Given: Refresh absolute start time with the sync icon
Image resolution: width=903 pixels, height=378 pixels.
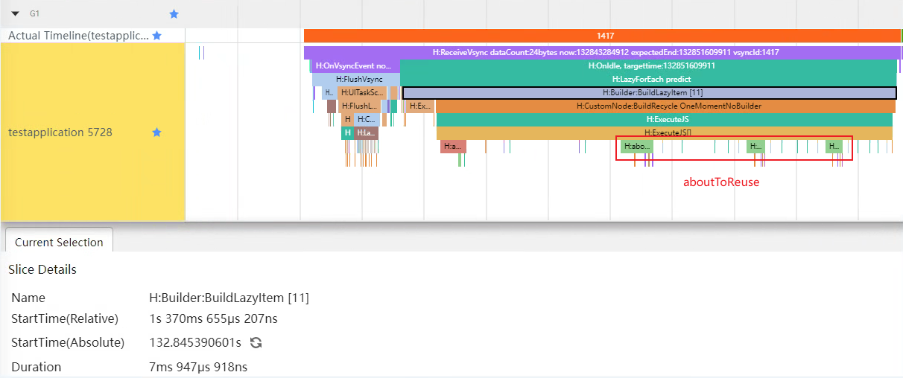Looking at the screenshot, I should (x=256, y=343).
